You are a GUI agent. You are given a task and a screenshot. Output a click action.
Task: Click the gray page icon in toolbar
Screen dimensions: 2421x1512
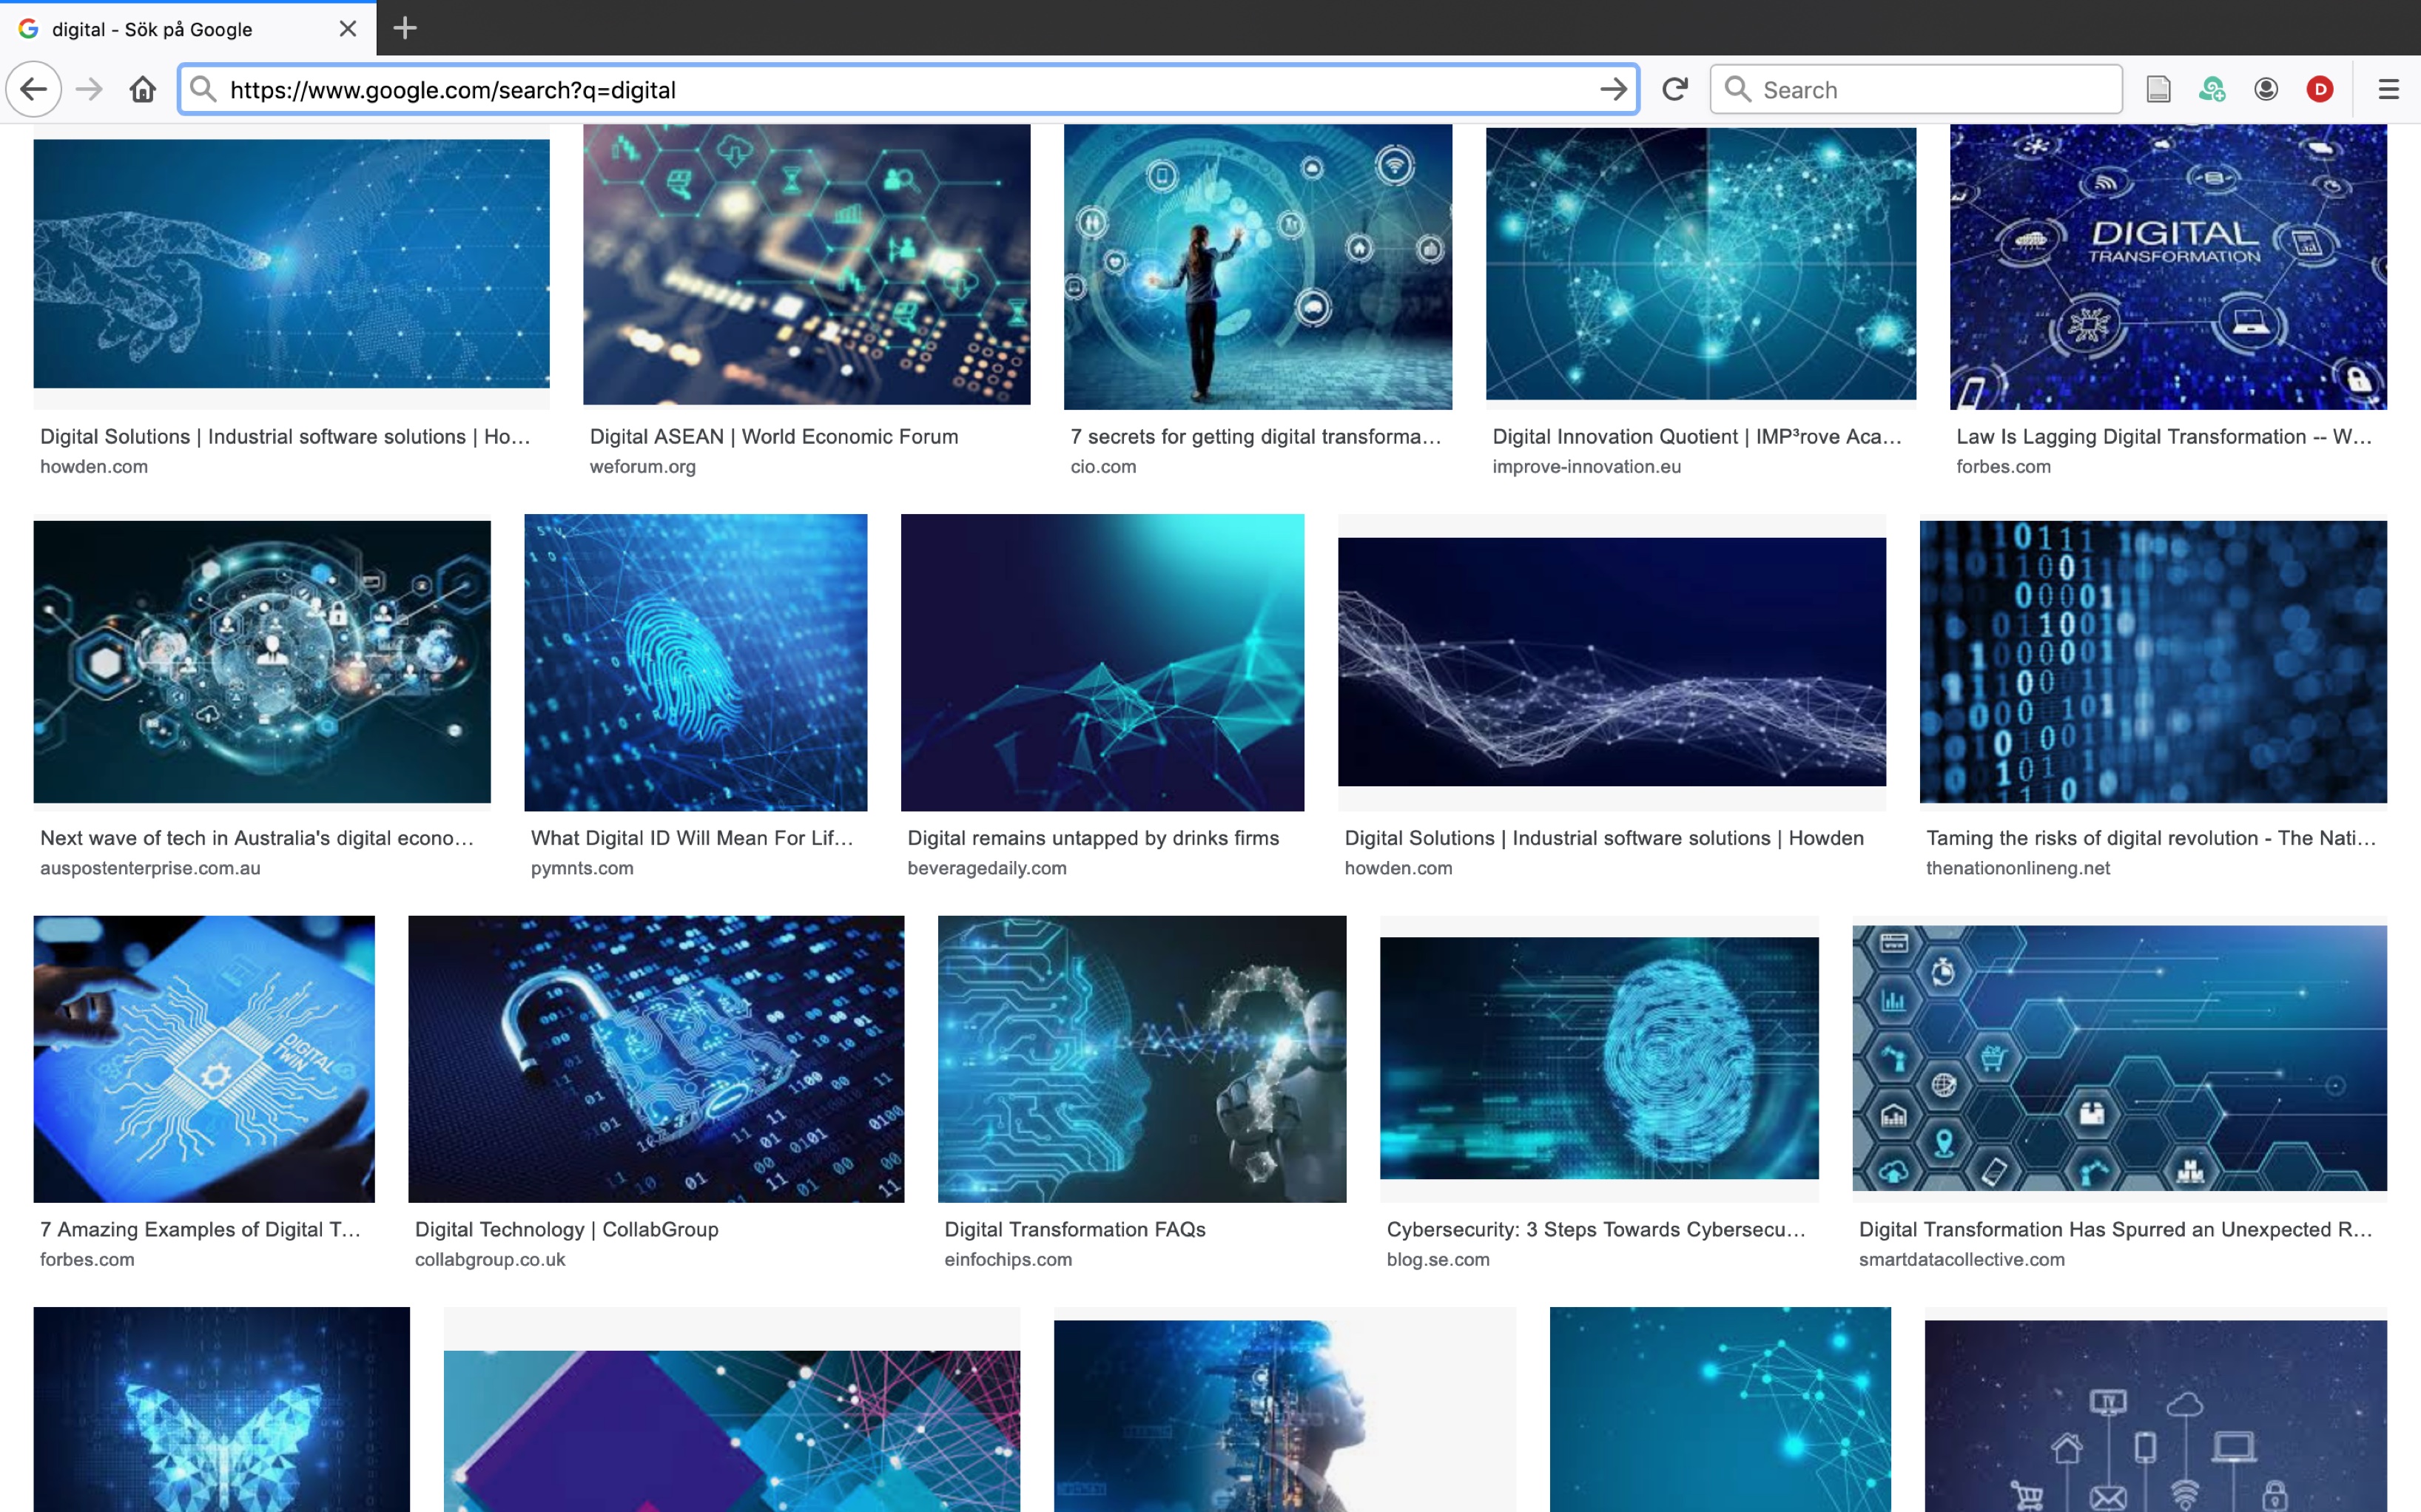click(x=2158, y=90)
